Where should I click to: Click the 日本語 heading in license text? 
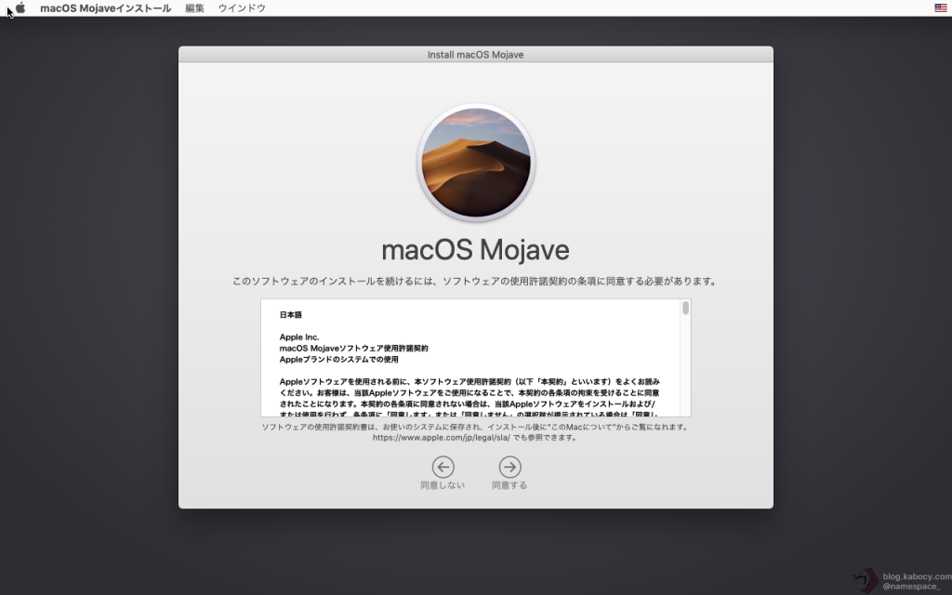pos(291,315)
